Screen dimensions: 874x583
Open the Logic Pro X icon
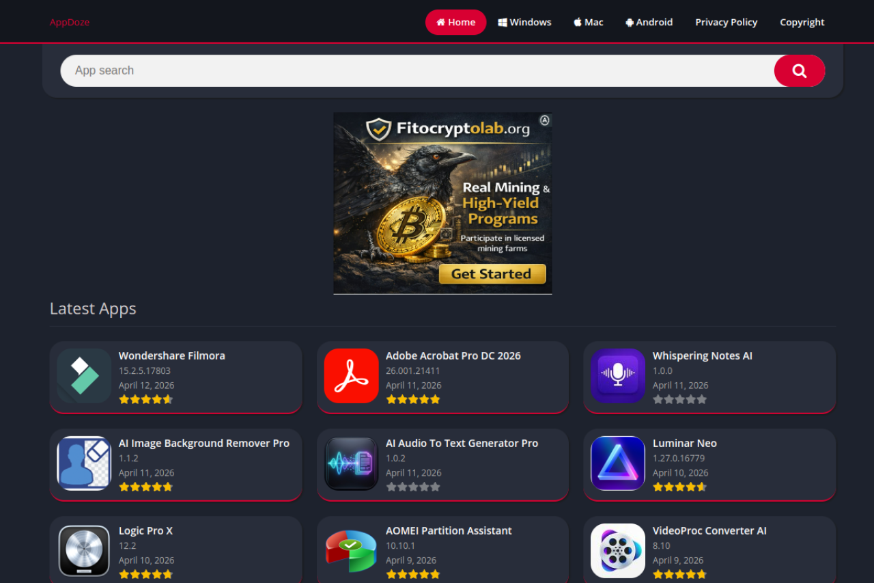coord(84,551)
